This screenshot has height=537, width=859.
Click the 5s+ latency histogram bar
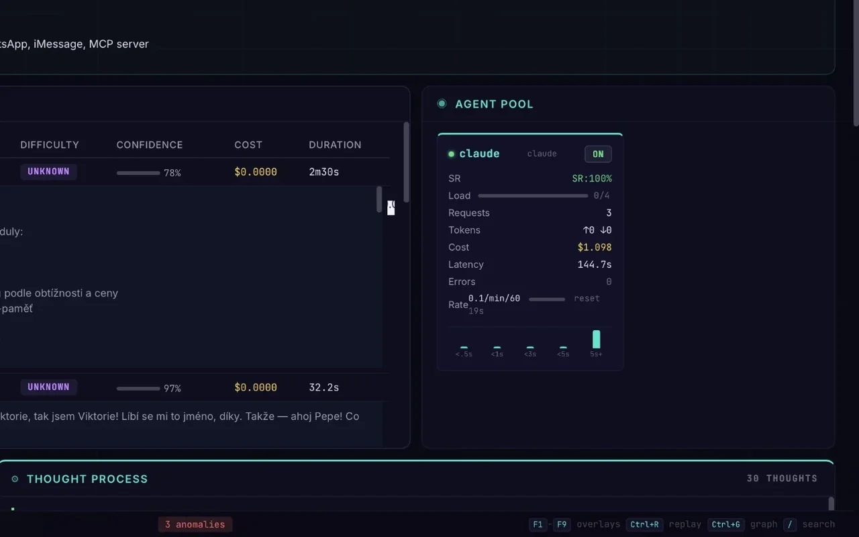(x=596, y=339)
